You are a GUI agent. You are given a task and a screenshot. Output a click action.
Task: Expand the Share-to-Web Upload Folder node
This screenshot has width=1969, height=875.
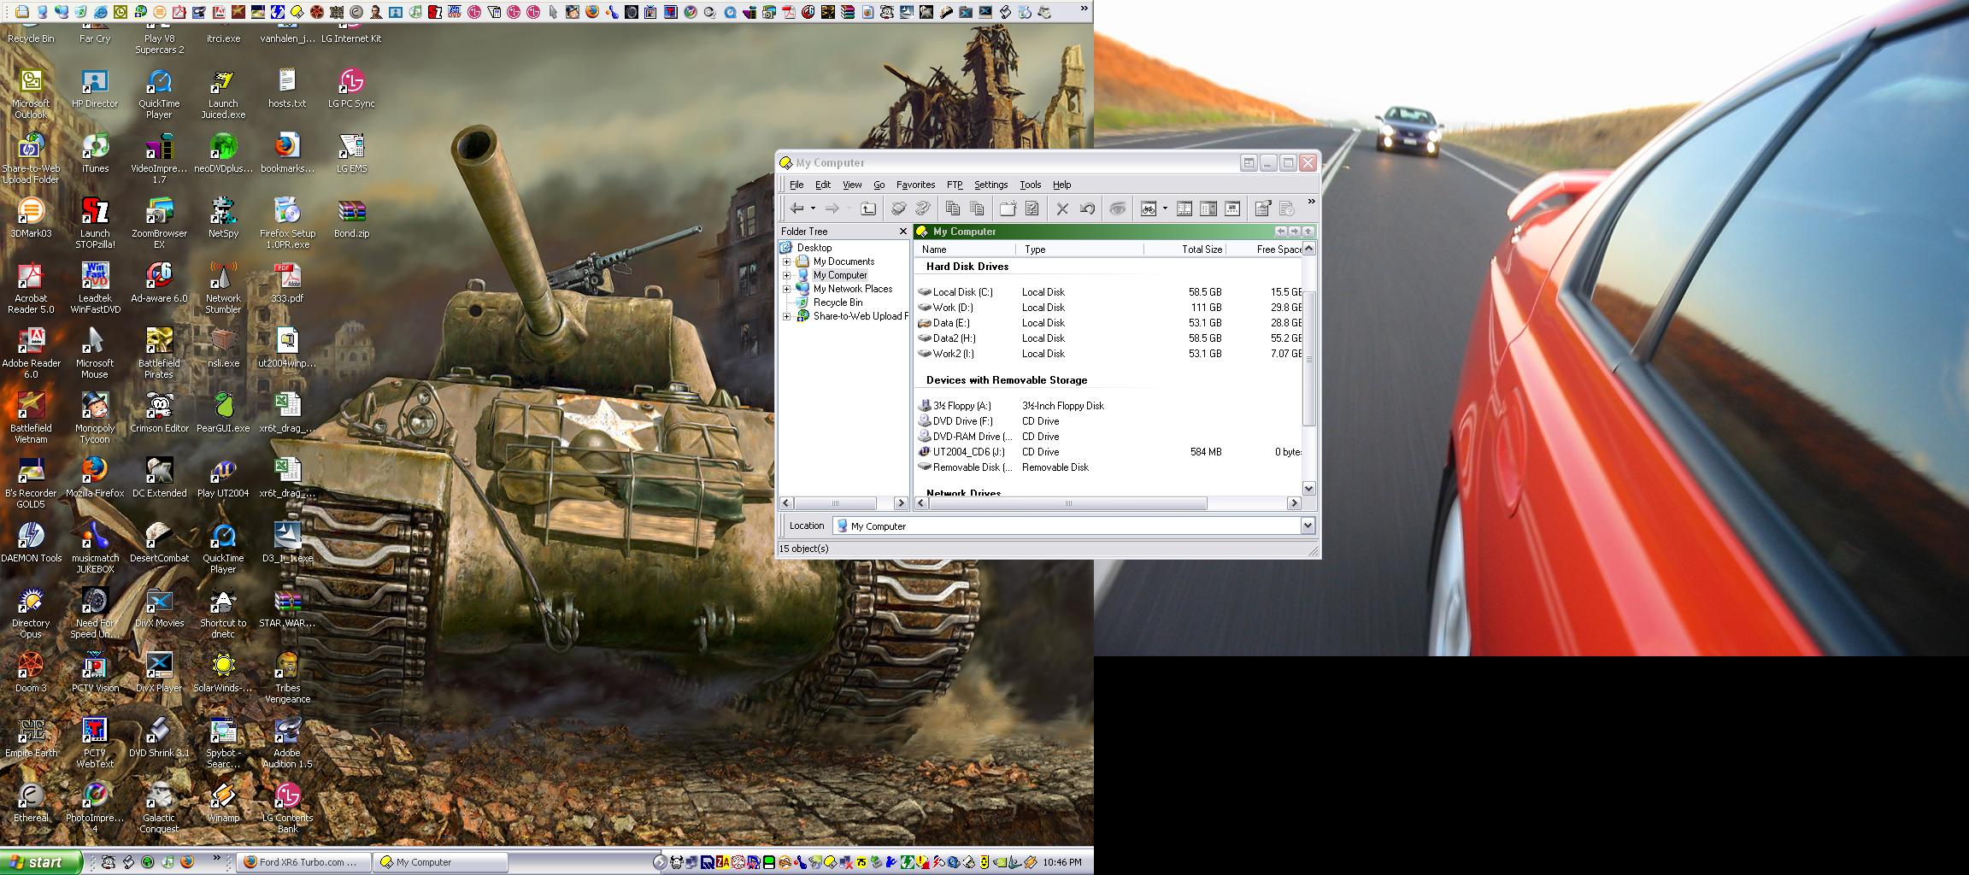787,316
